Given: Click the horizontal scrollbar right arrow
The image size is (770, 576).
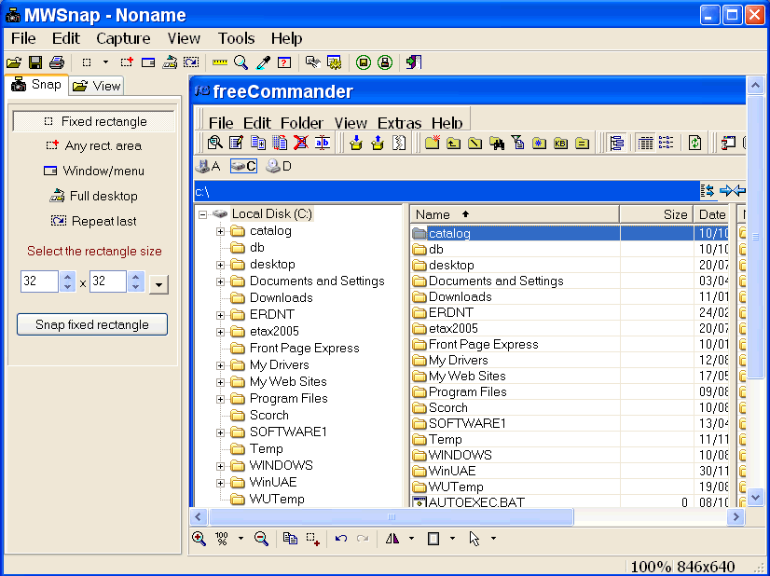Looking at the screenshot, I should (x=736, y=516).
